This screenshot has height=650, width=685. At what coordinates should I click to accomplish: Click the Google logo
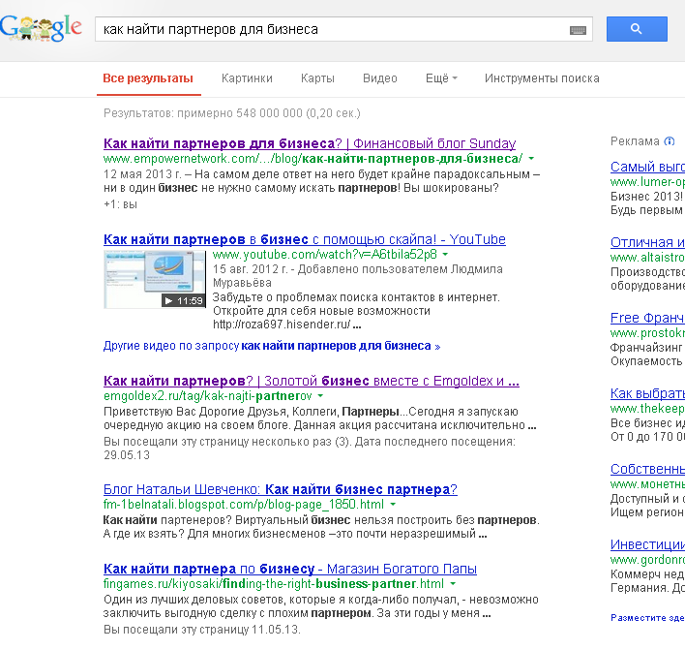coord(41,28)
